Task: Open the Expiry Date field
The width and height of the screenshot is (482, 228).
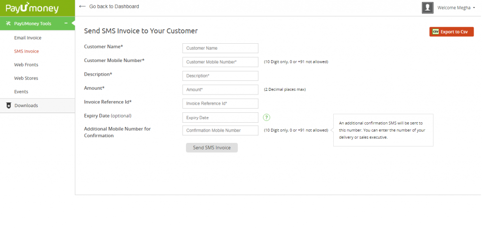Action: click(220, 118)
